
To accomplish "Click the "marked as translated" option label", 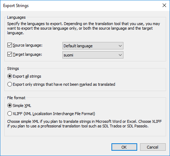I will [64, 84].
